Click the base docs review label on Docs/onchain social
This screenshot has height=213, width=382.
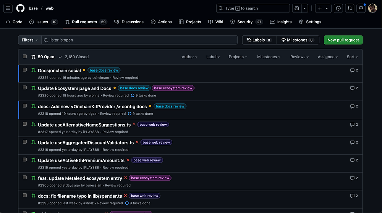tap(104, 70)
